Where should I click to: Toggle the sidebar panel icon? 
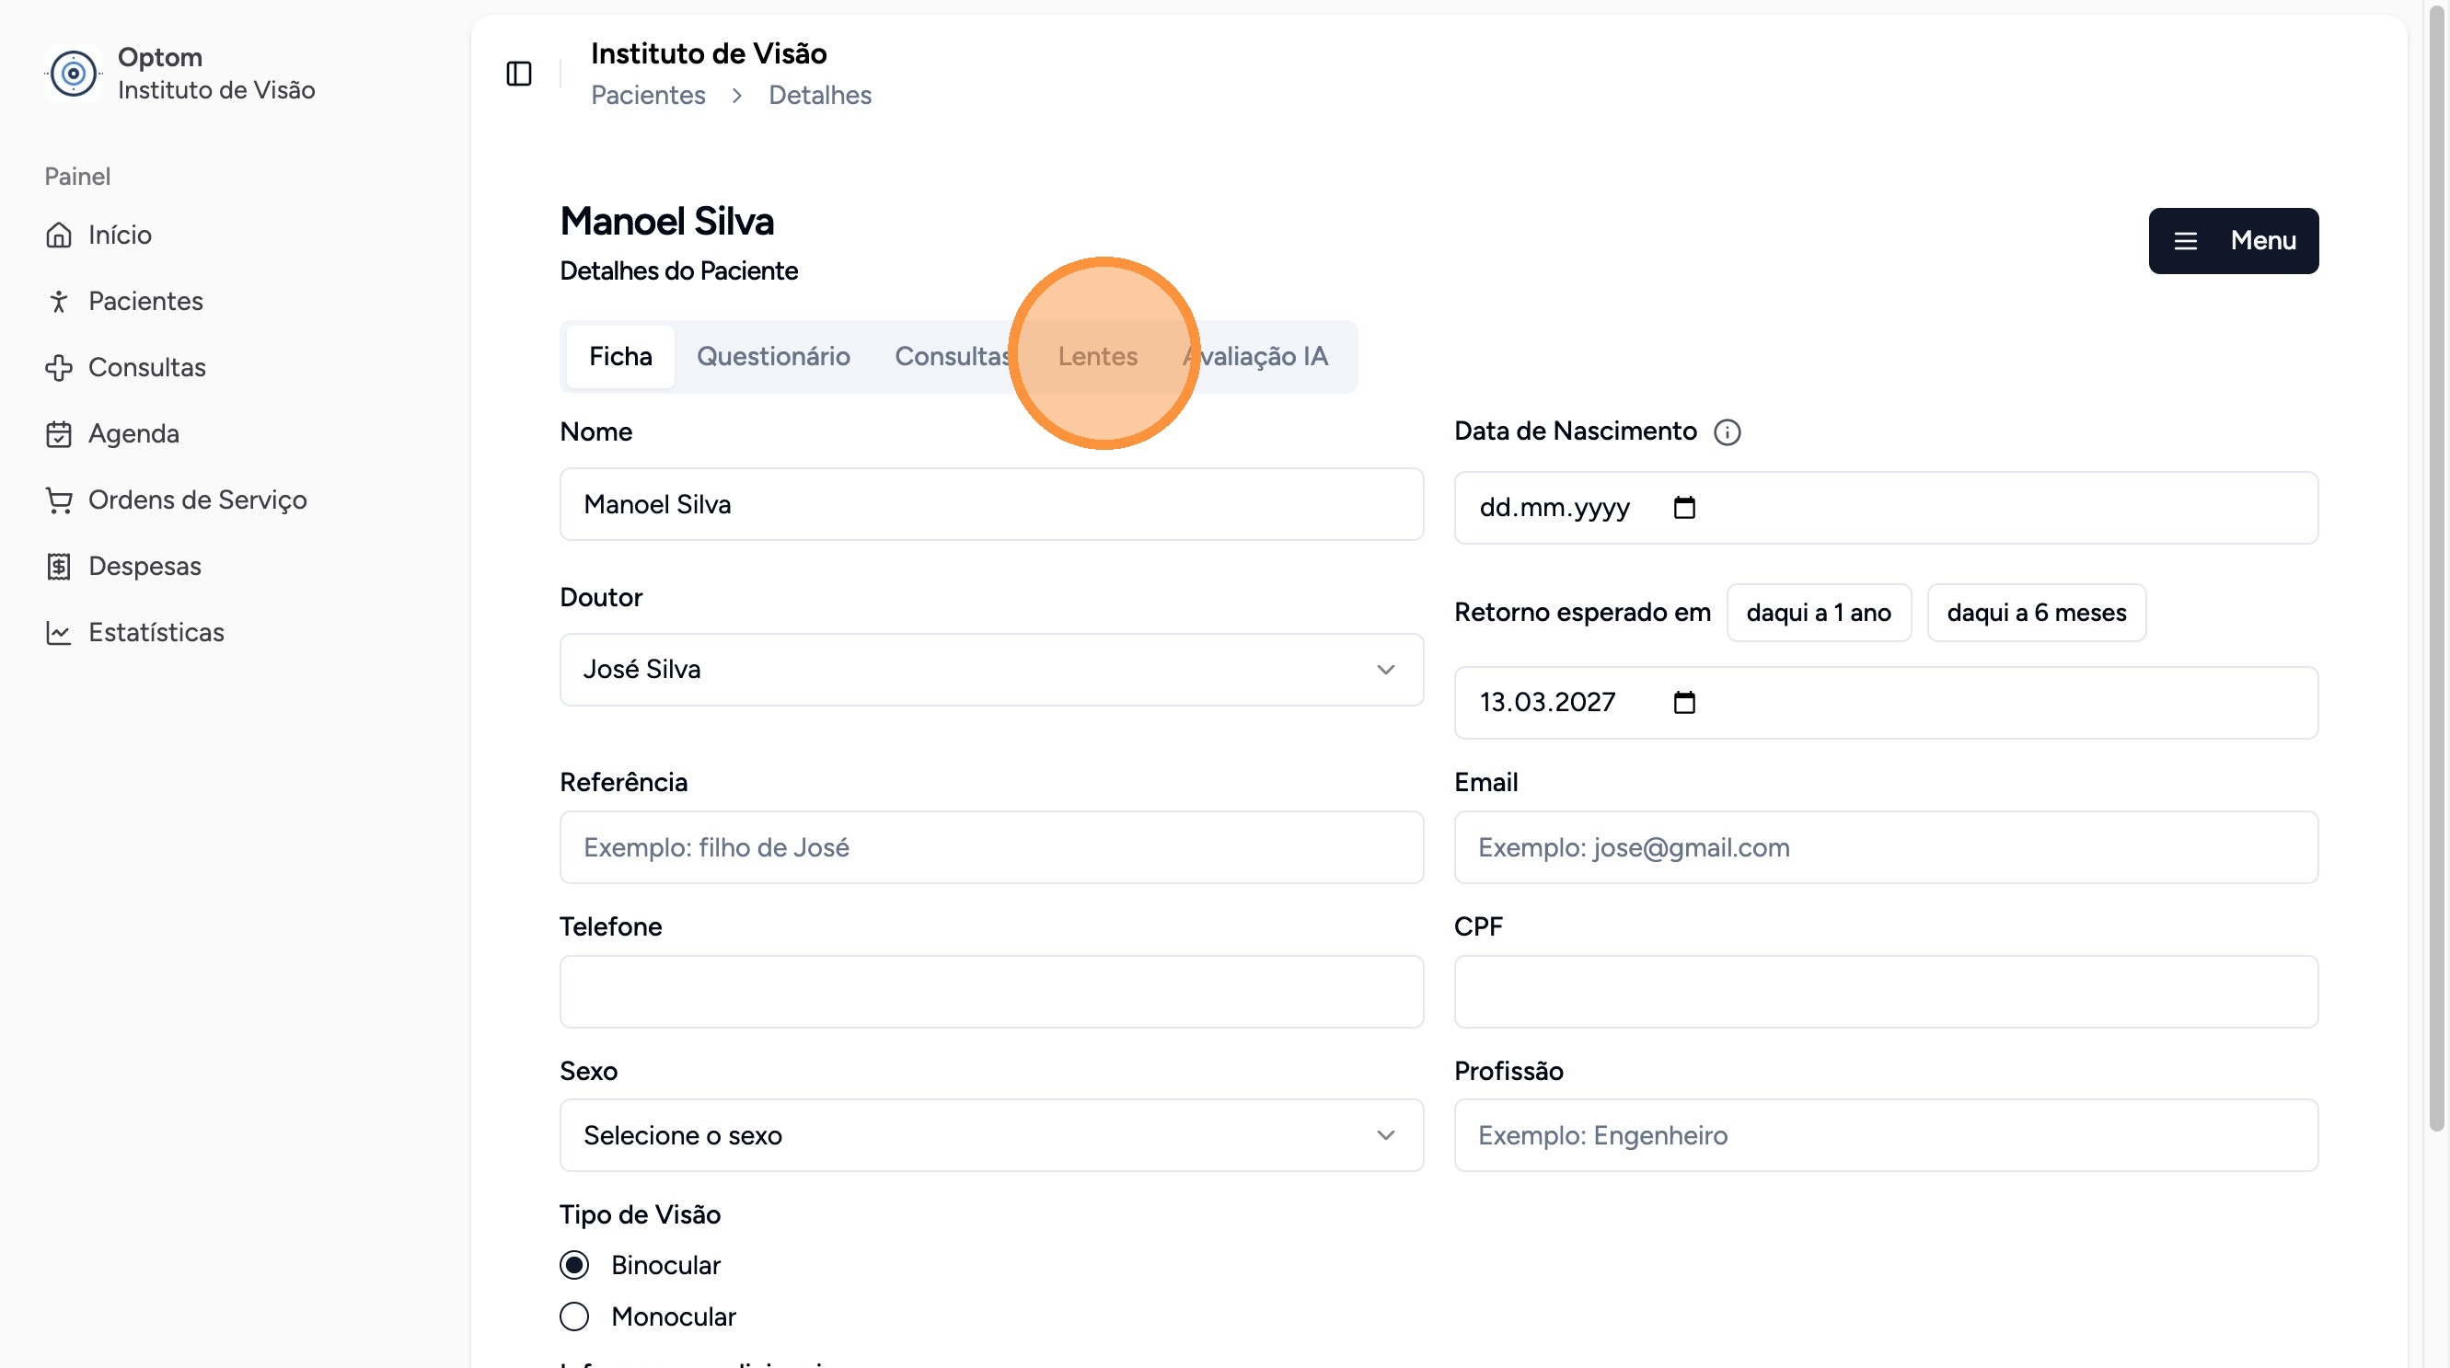point(518,74)
